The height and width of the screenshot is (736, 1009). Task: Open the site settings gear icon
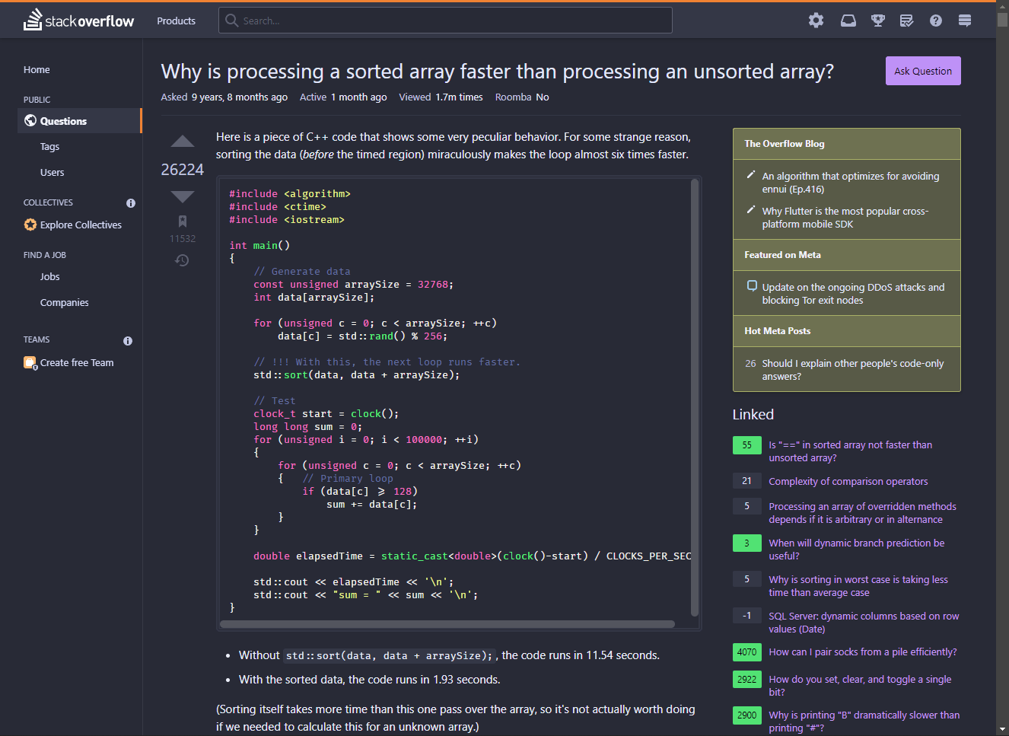(816, 21)
